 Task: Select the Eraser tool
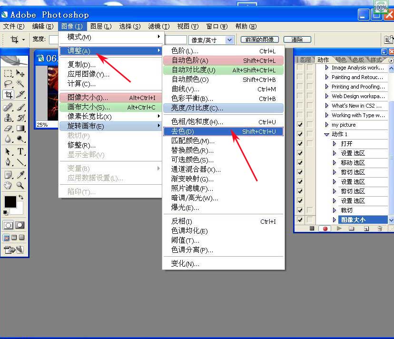(8, 128)
